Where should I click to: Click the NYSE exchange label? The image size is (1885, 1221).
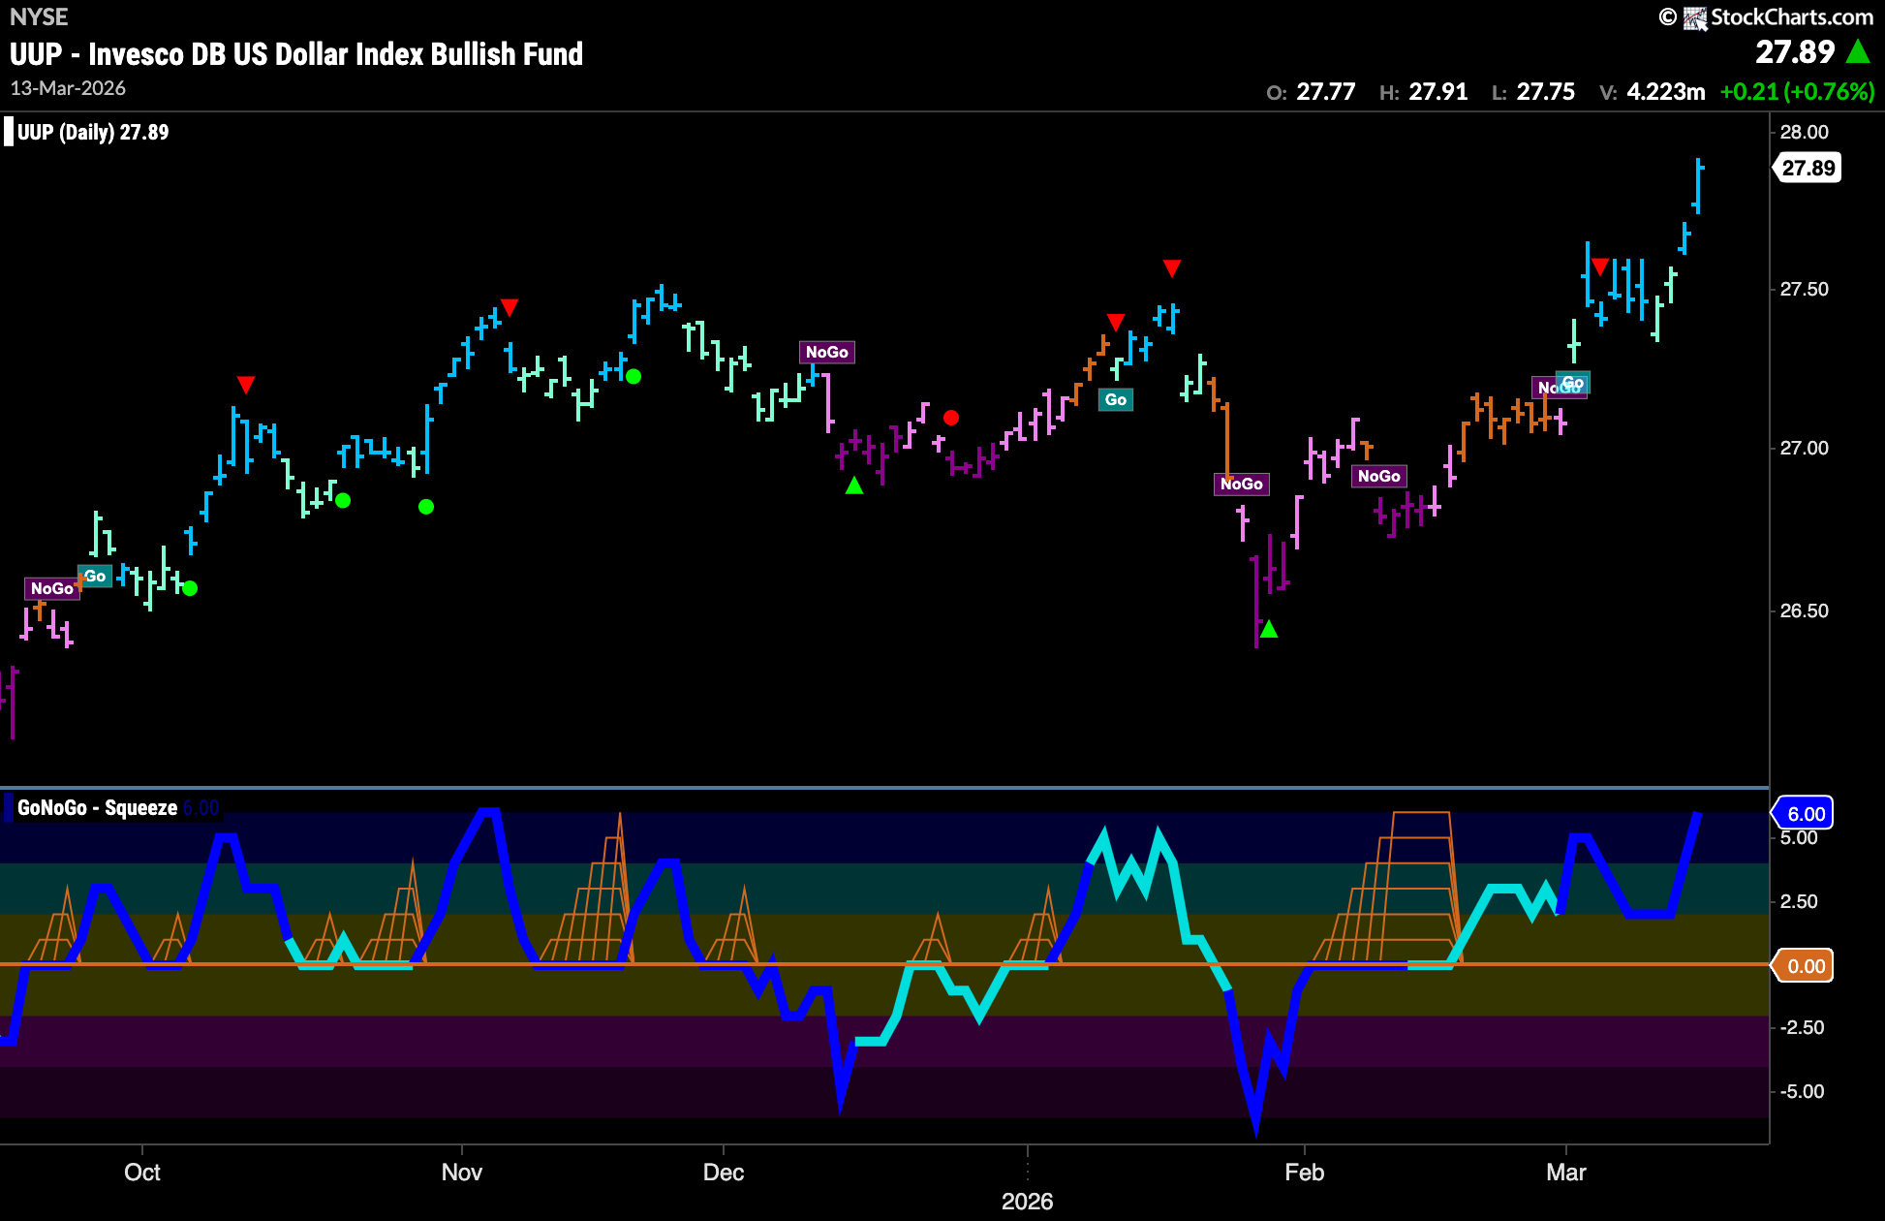(x=39, y=16)
